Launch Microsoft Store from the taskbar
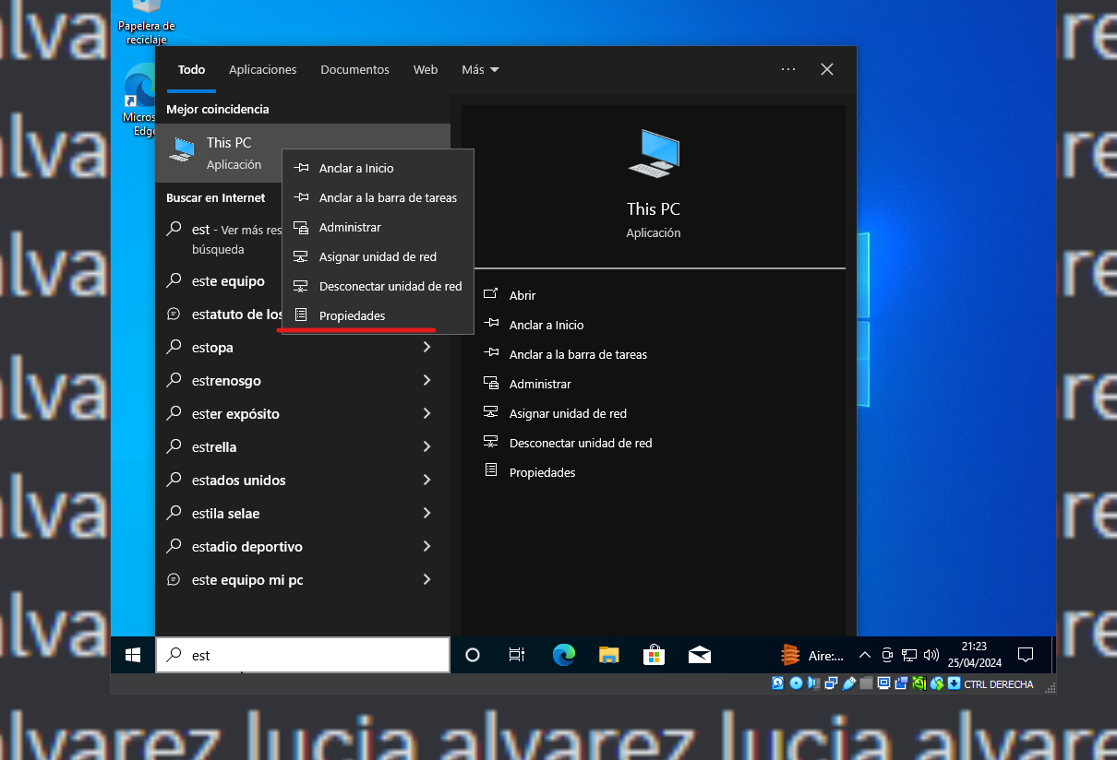 click(x=654, y=655)
